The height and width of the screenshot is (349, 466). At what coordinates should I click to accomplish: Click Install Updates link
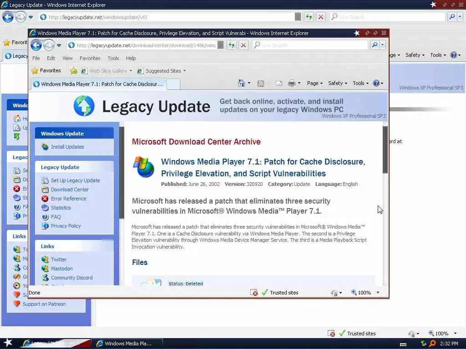(67, 147)
